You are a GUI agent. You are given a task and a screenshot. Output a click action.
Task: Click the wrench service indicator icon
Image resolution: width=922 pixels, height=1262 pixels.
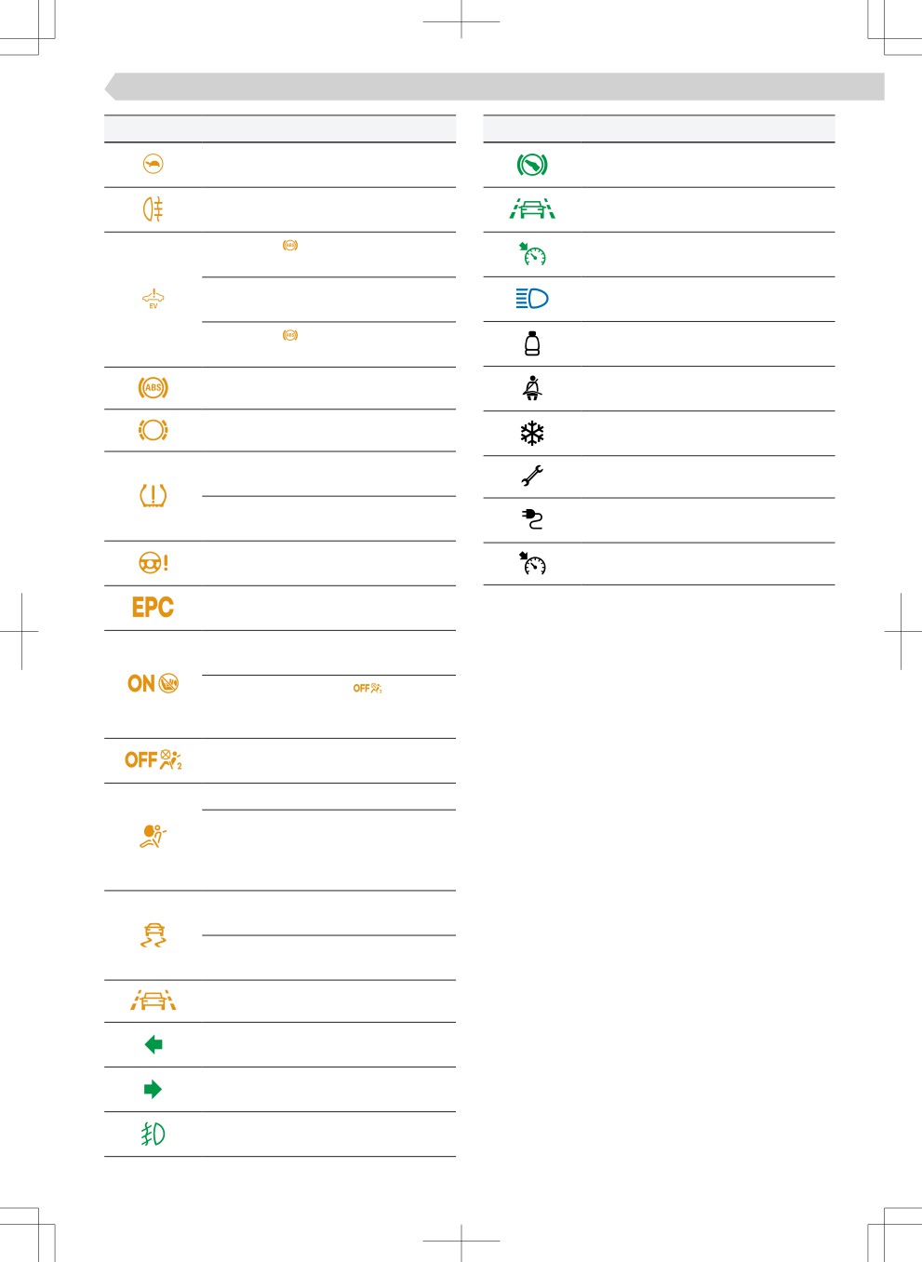(532, 476)
